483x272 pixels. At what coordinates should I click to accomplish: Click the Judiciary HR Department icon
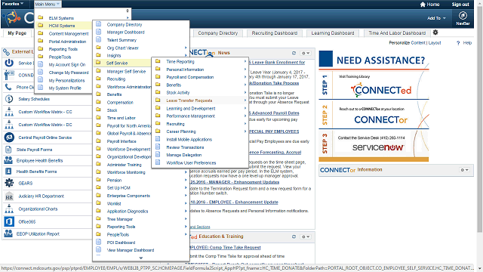[x=9, y=196]
